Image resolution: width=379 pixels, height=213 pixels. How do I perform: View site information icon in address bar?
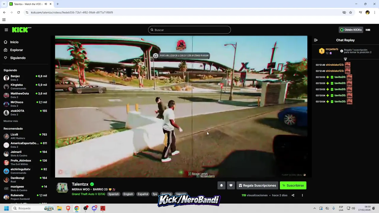pos(27,12)
